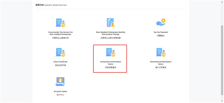This screenshot has width=224, height=103.
Task: Click Chinese caption 税费缴纳
Action: pyautogui.click(x=161, y=36)
